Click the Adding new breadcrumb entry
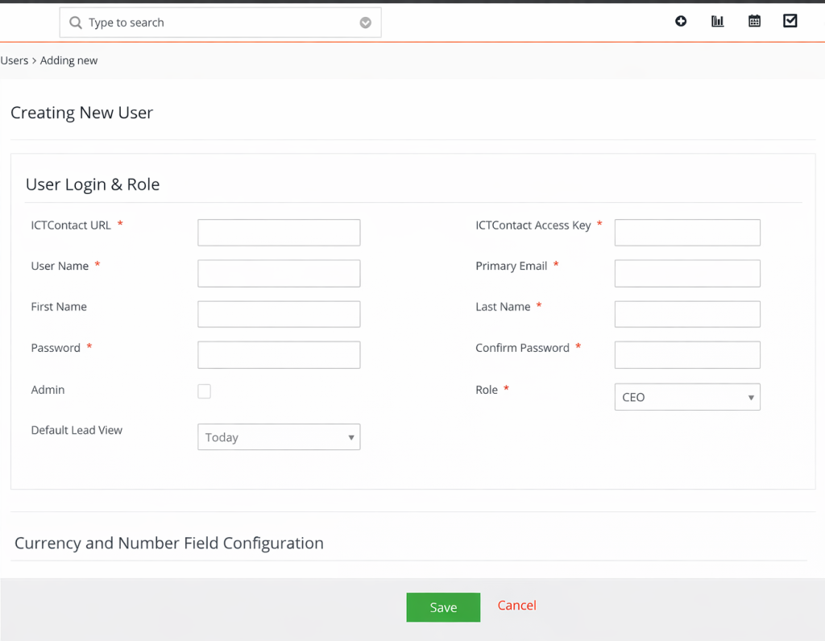 coord(68,60)
